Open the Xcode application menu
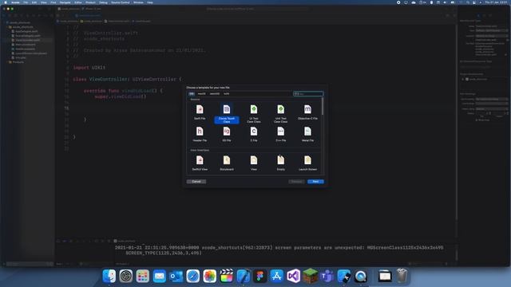Viewport: 511px width, 287px height. (x=15, y=2)
